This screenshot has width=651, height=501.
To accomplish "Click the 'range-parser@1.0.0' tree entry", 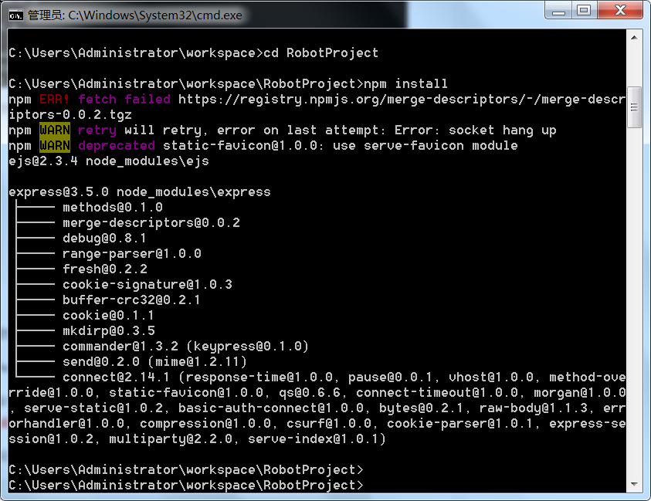I will (x=132, y=254).
